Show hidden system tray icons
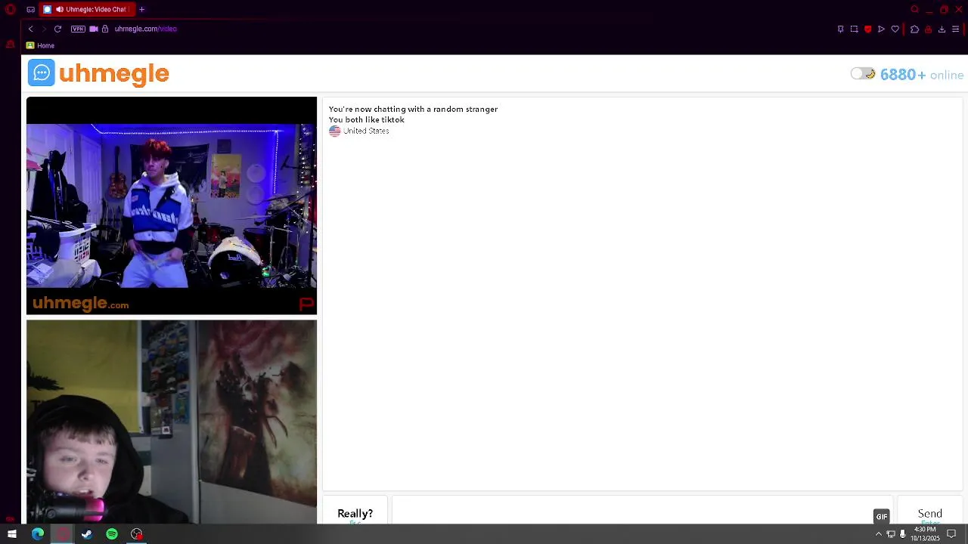Screen dimensions: 968x544 tap(879, 534)
